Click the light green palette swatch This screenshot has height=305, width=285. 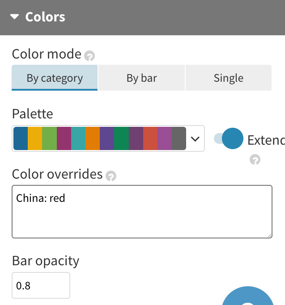[x=49, y=138]
